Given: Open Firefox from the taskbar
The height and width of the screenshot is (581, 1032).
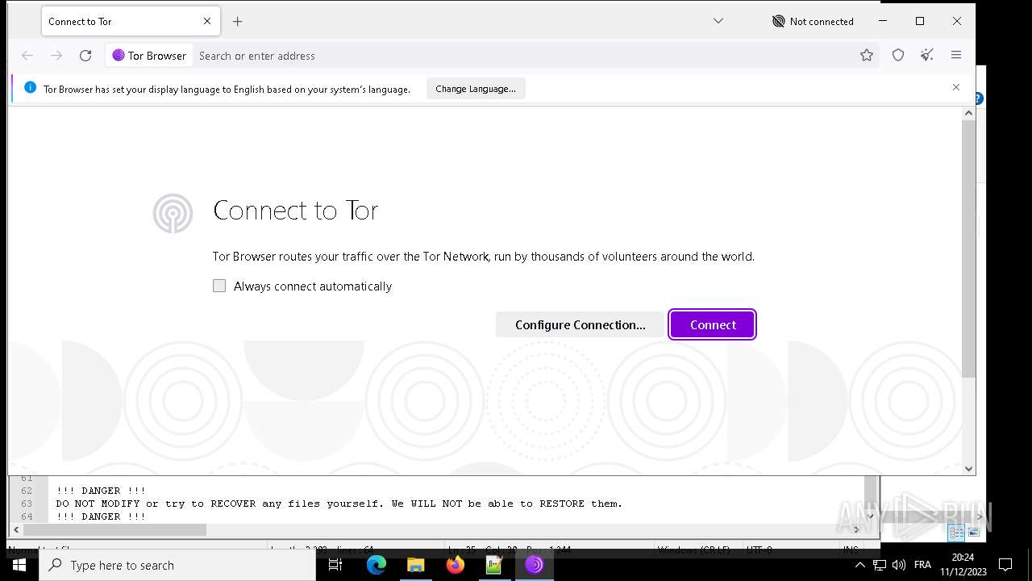Looking at the screenshot, I should [x=455, y=565].
